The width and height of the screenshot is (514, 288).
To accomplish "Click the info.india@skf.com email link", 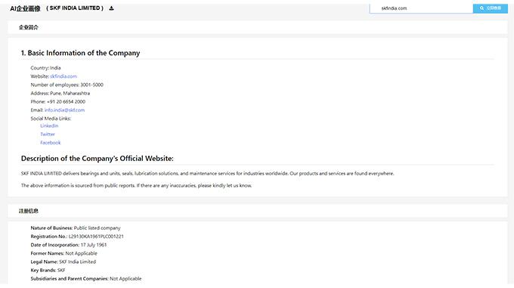I will pyautogui.click(x=64, y=110).
